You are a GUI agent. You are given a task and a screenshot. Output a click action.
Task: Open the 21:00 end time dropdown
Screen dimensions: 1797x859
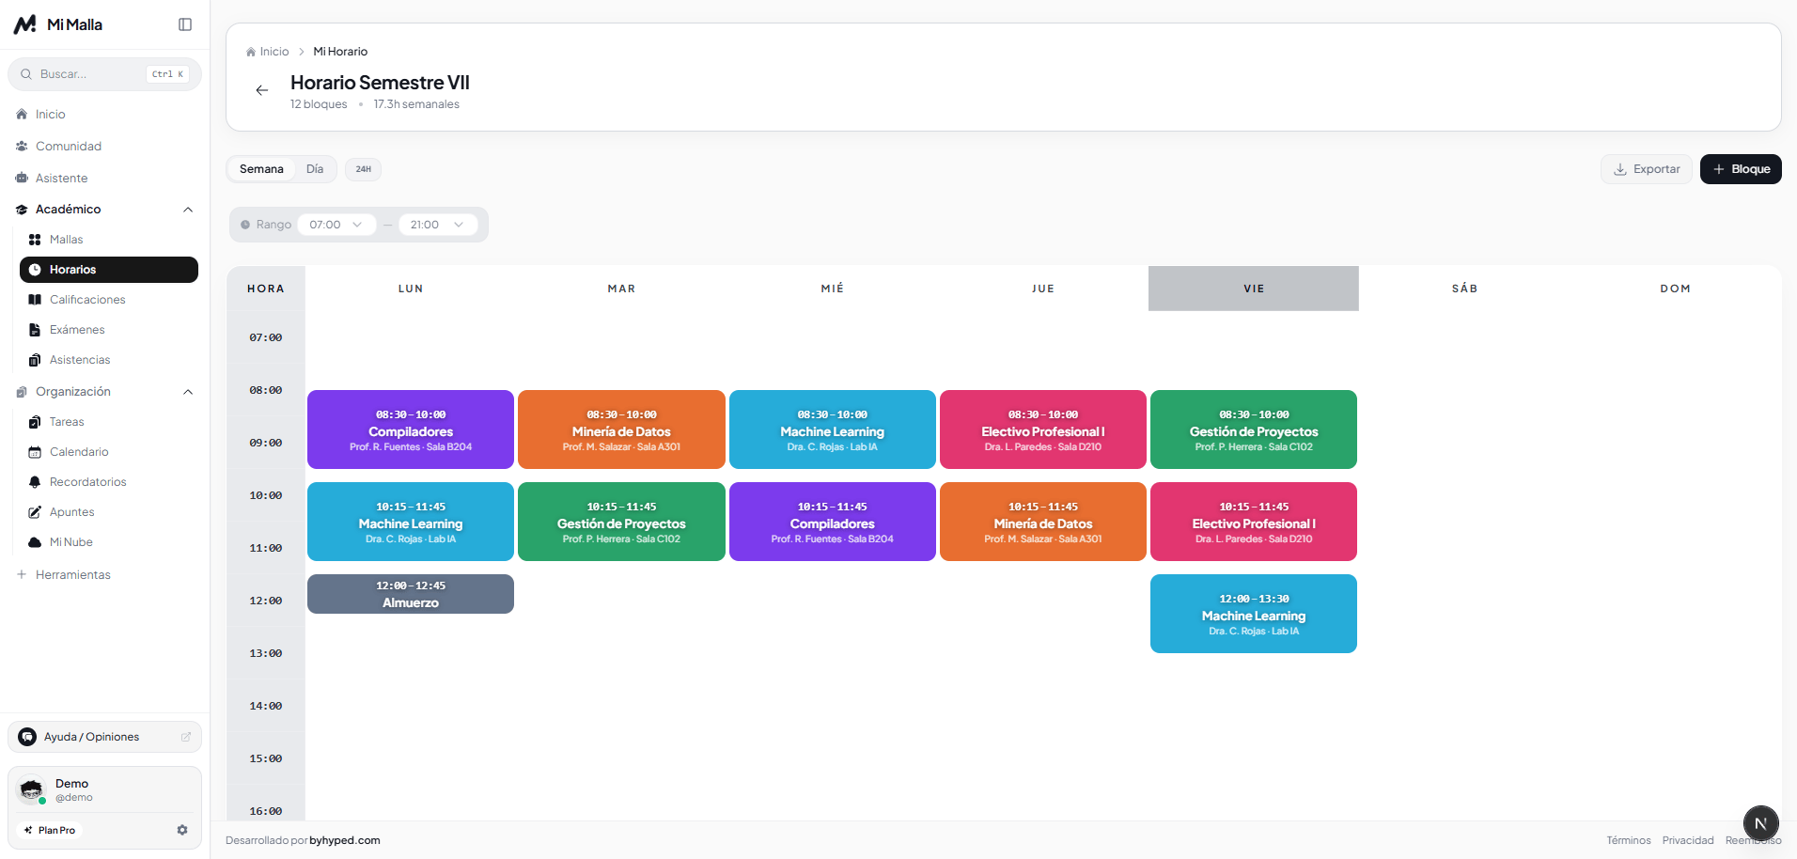click(437, 225)
